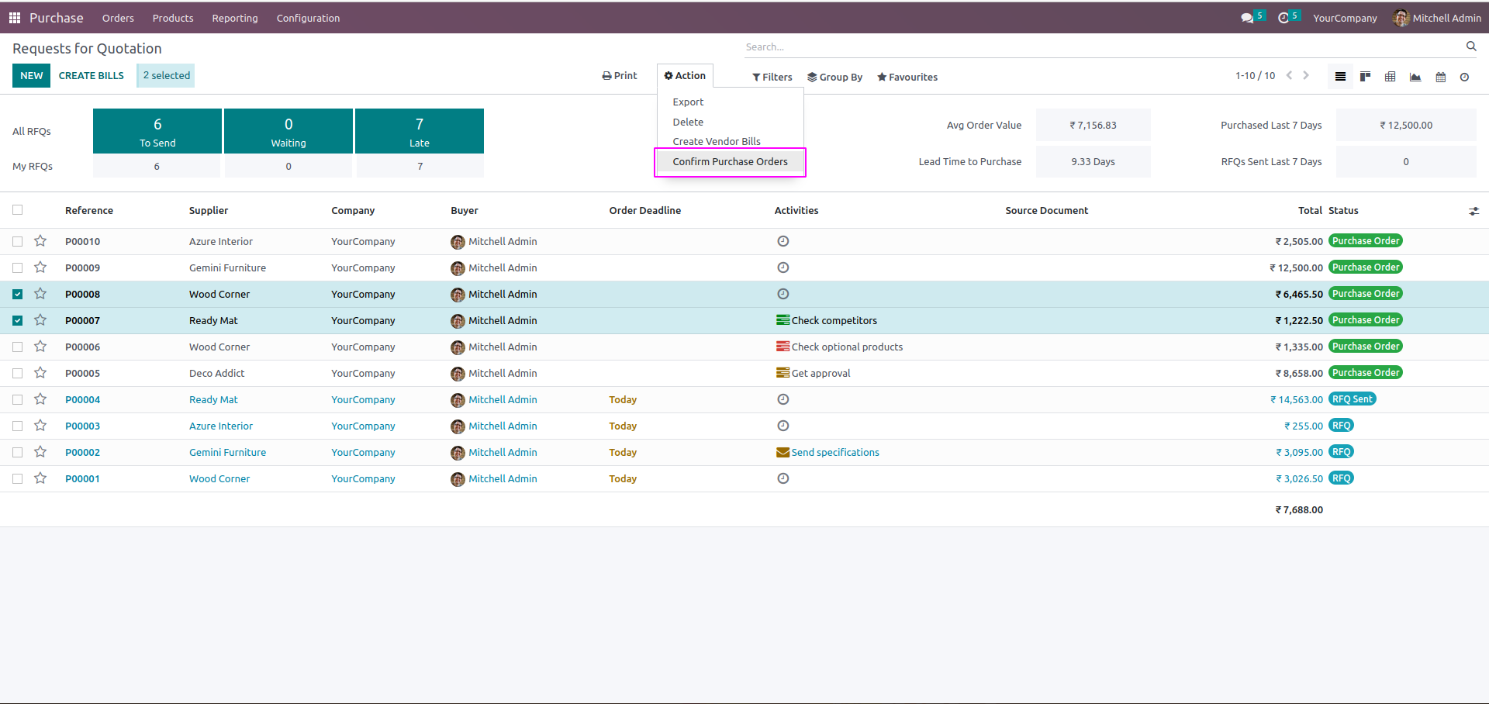Toggle the select-all header checkbox
Viewport: 1489px width, 704px height.
(18, 210)
